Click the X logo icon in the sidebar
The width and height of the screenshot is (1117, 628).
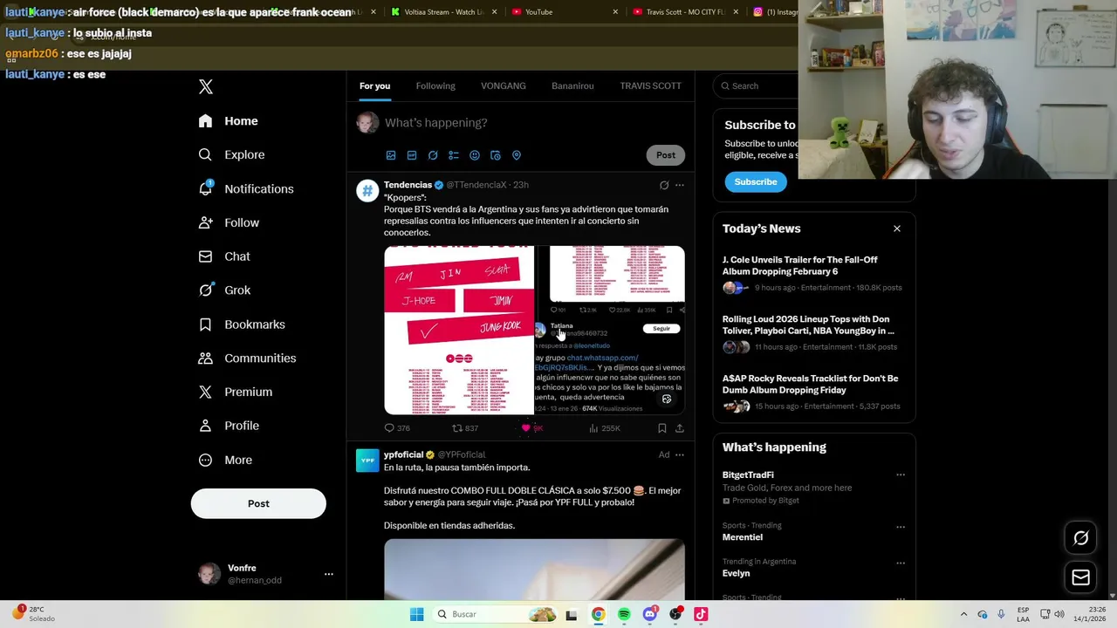coord(206,86)
